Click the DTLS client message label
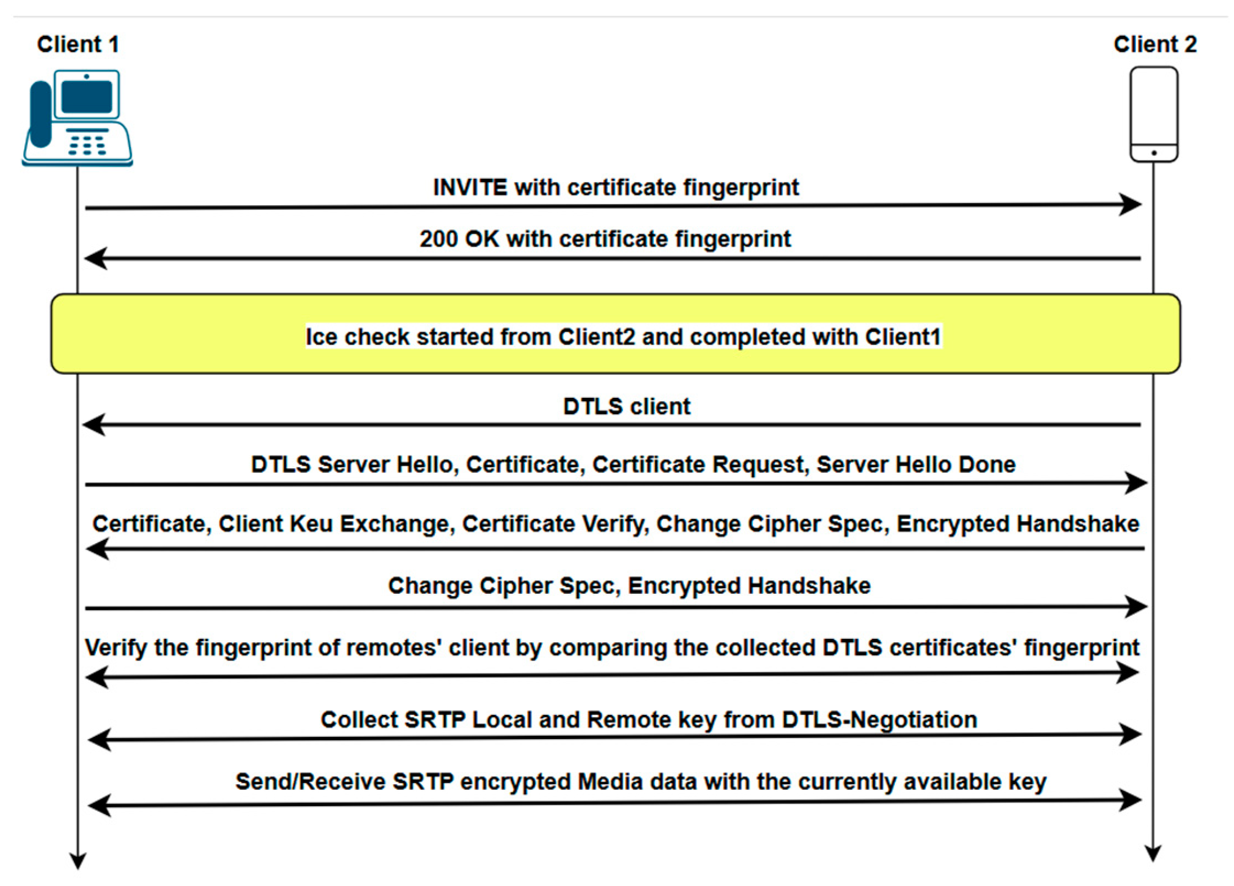Image resolution: width=1234 pixels, height=886 pixels. [x=626, y=407]
